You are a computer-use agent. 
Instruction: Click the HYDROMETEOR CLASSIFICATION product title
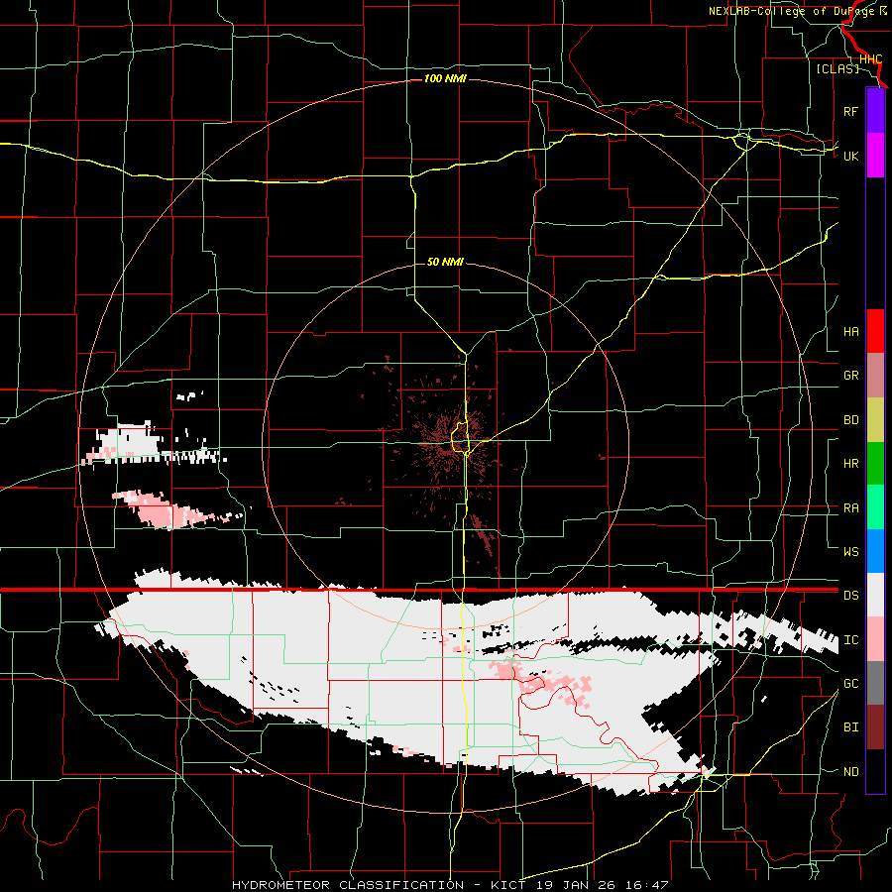pyautogui.click(x=348, y=885)
